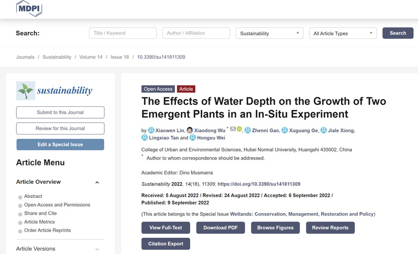Collapse the Article Overview section
This screenshot has height=254, width=418.
pos(97,182)
